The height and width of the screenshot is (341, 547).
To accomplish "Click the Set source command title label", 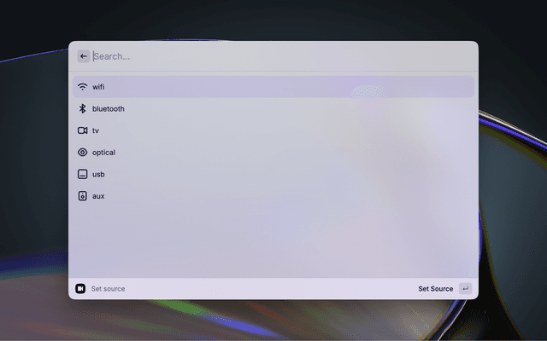I will (108, 289).
